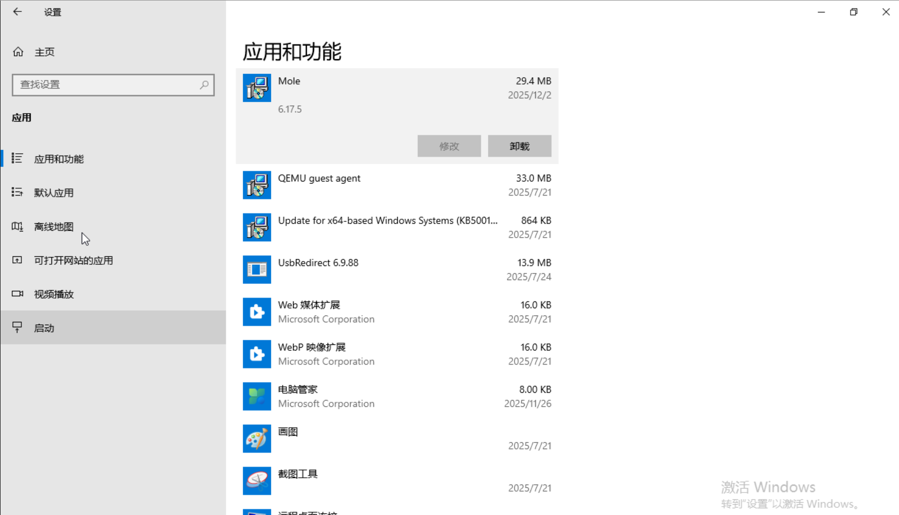
Task: Click the 修改 button for Mole
Action: [449, 146]
